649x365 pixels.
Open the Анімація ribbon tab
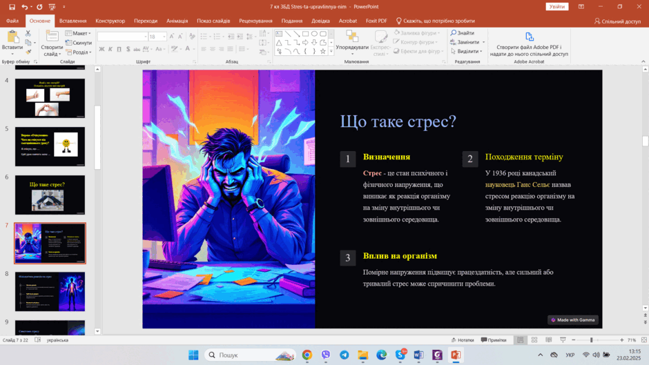(x=177, y=21)
